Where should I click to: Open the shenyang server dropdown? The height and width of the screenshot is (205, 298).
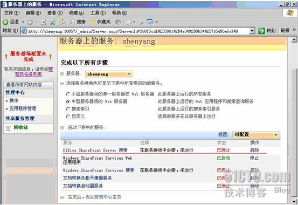[x=108, y=74]
